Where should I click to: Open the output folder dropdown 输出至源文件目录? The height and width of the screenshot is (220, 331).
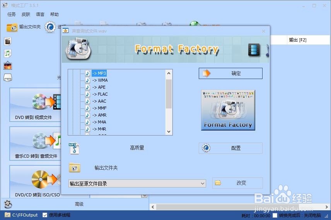(137, 184)
